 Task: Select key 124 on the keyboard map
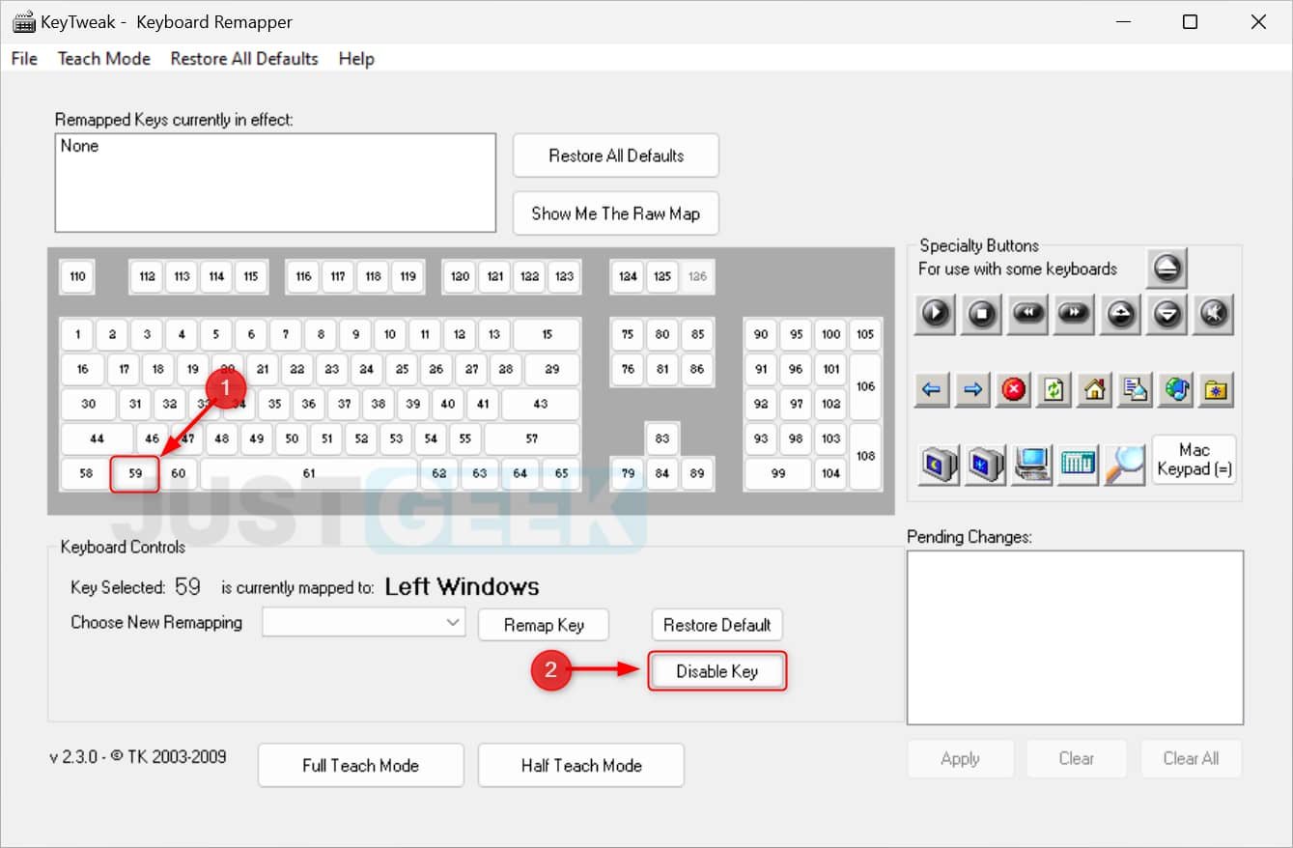coord(628,276)
